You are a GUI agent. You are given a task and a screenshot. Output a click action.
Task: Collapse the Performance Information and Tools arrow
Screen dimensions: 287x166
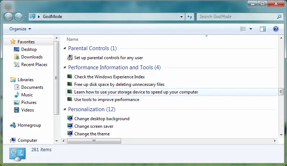pos(65,67)
